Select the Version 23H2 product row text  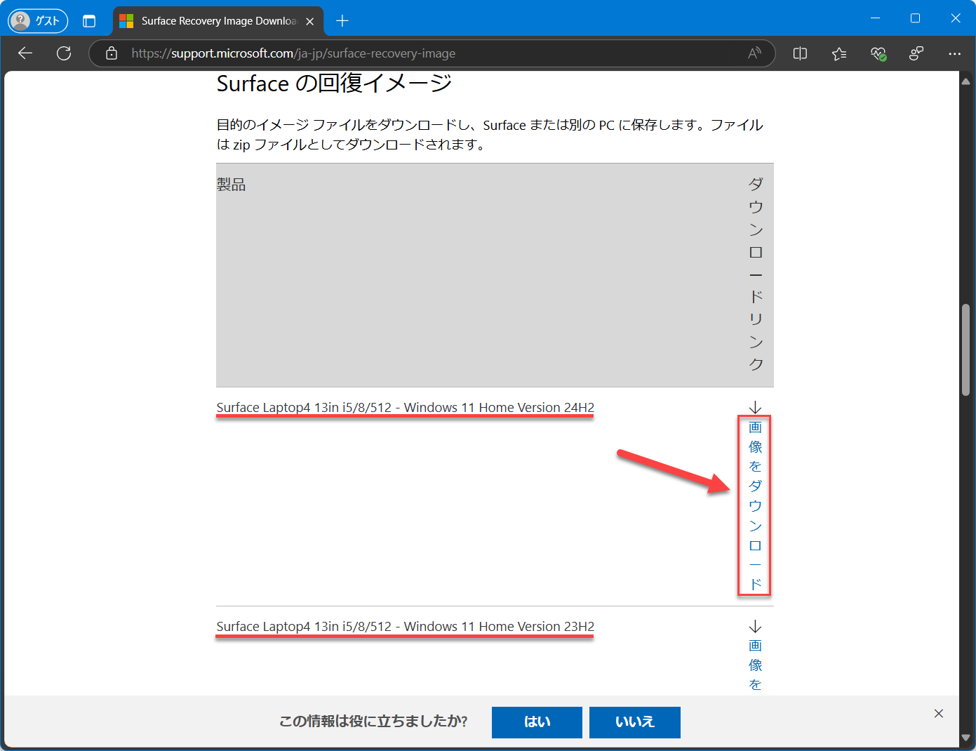(x=405, y=627)
